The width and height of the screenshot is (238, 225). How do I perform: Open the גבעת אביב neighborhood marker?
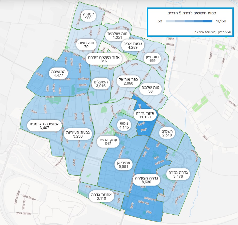(133, 46)
